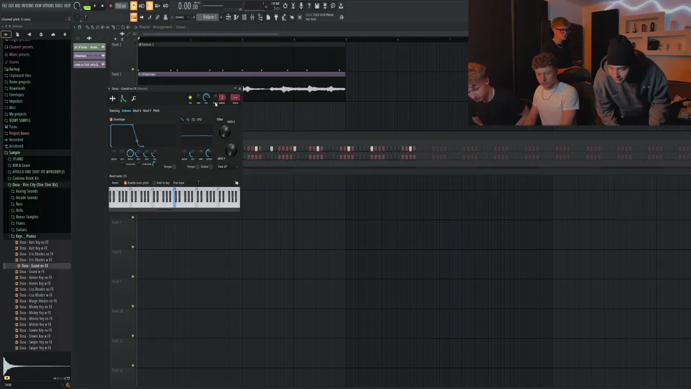Click the filter MOD X knob
The width and height of the screenshot is (691, 389).
point(225,131)
